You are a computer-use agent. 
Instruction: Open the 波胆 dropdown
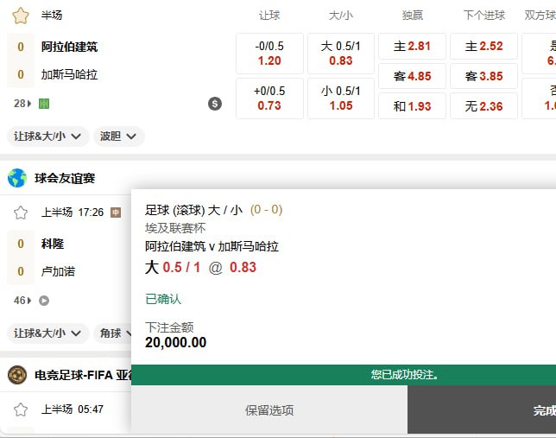click(118, 136)
